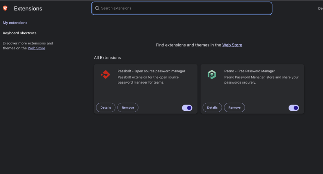Viewport: 323px width, 174px height.
Task: Click Psono description about sharing passwords
Action: pyautogui.click(x=261, y=80)
